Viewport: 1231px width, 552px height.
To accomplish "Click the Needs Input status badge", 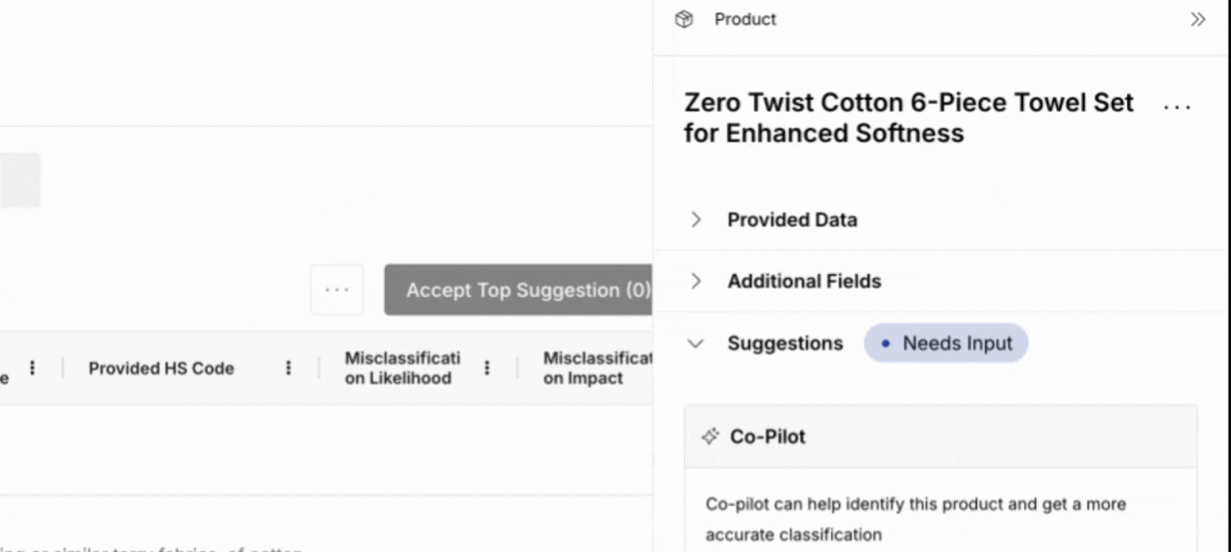I will point(945,343).
